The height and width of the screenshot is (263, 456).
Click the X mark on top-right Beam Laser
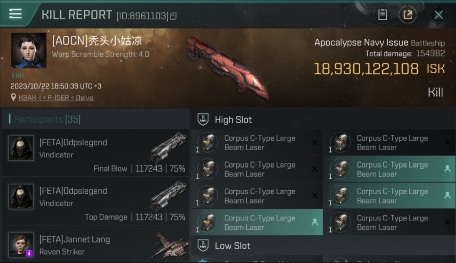click(447, 142)
